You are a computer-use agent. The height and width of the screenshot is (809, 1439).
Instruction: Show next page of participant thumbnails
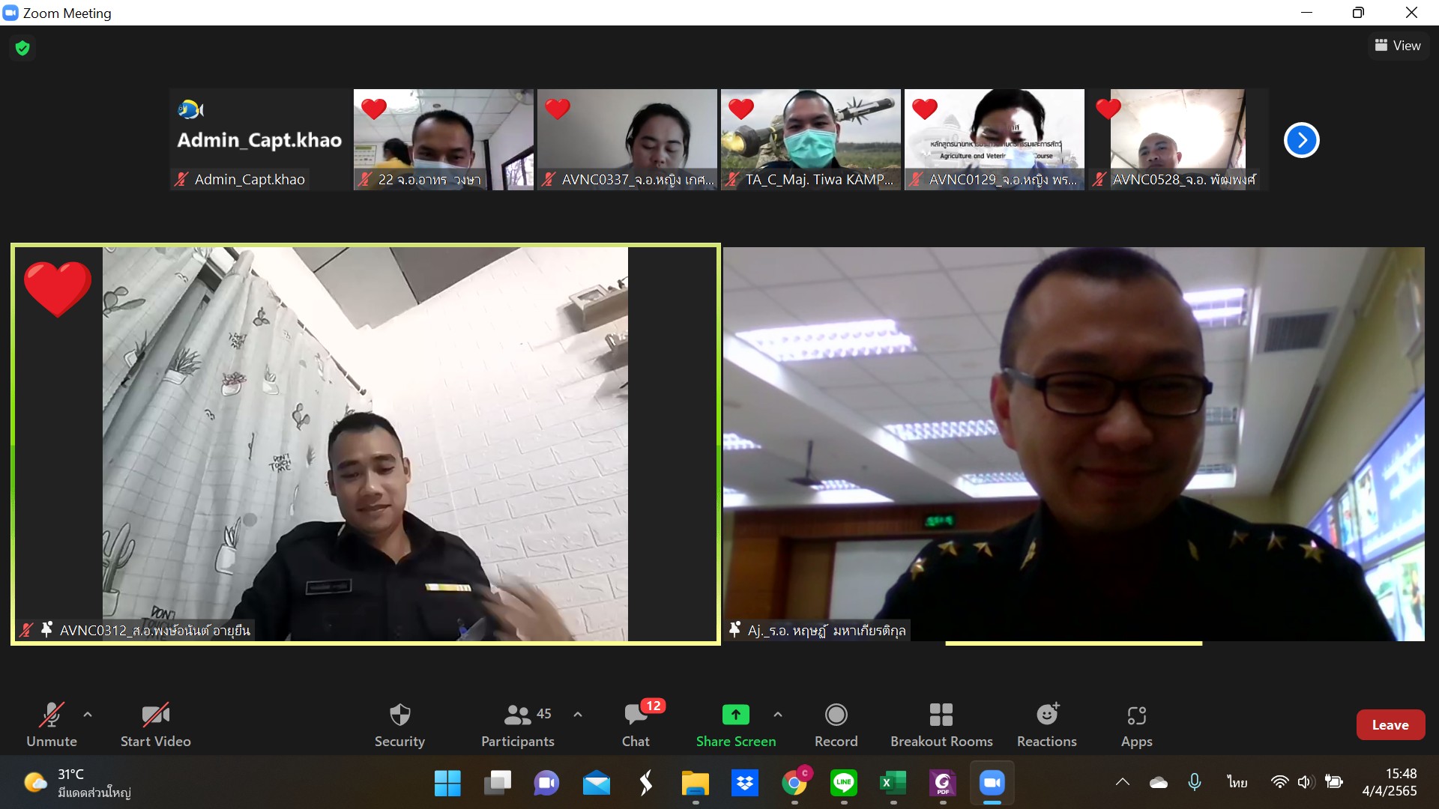(1302, 140)
